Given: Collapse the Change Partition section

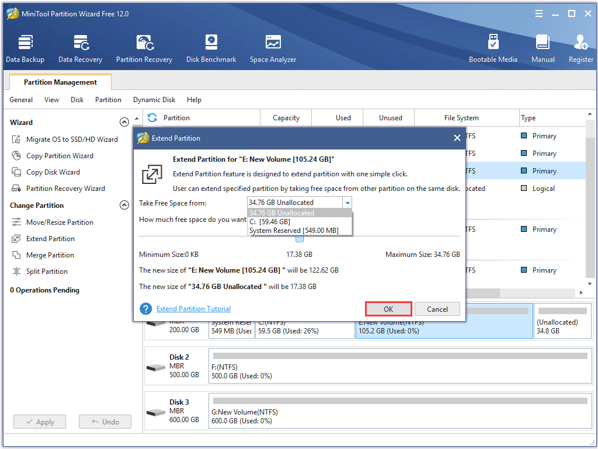Looking at the screenshot, I should (x=124, y=205).
